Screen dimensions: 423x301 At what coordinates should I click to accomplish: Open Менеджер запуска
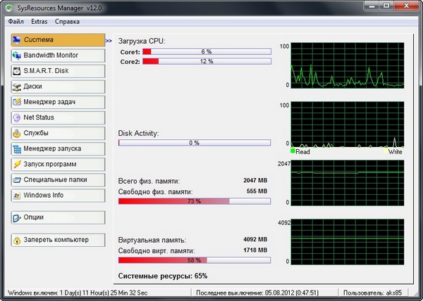pyautogui.click(x=58, y=149)
